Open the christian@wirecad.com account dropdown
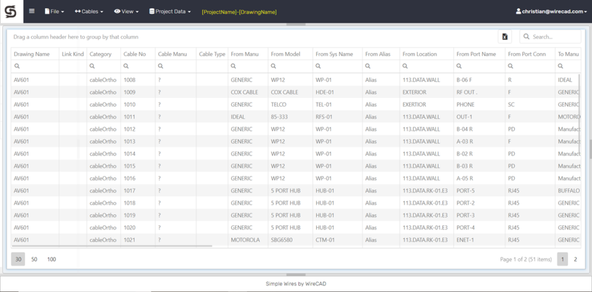This screenshot has width=592, height=292. [550, 11]
